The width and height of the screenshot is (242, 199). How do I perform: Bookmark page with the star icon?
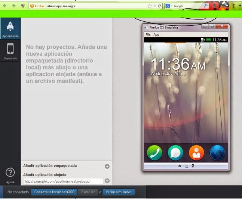click(150, 6)
